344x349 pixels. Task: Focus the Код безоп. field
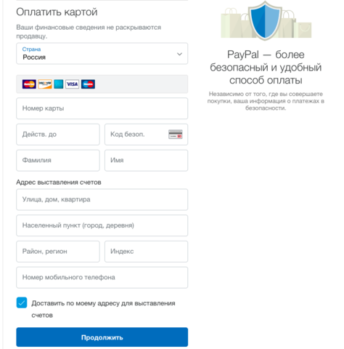point(146,135)
